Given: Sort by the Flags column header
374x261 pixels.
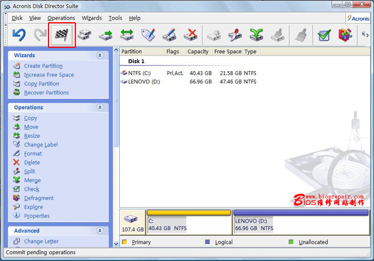Looking at the screenshot, I should 175,52.
